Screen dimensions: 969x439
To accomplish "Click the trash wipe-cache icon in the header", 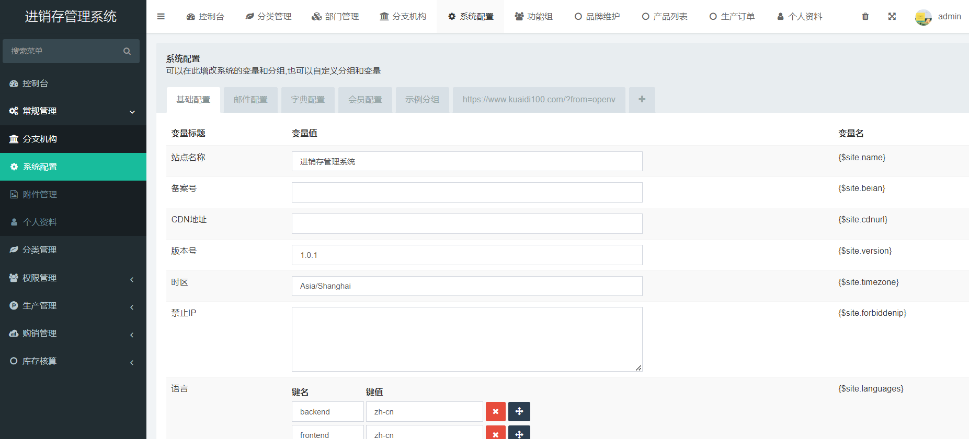I will point(865,17).
